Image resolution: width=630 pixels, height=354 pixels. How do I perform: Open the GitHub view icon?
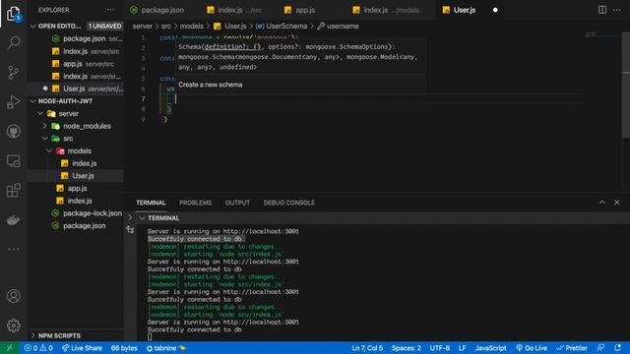pyautogui.click(x=14, y=131)
